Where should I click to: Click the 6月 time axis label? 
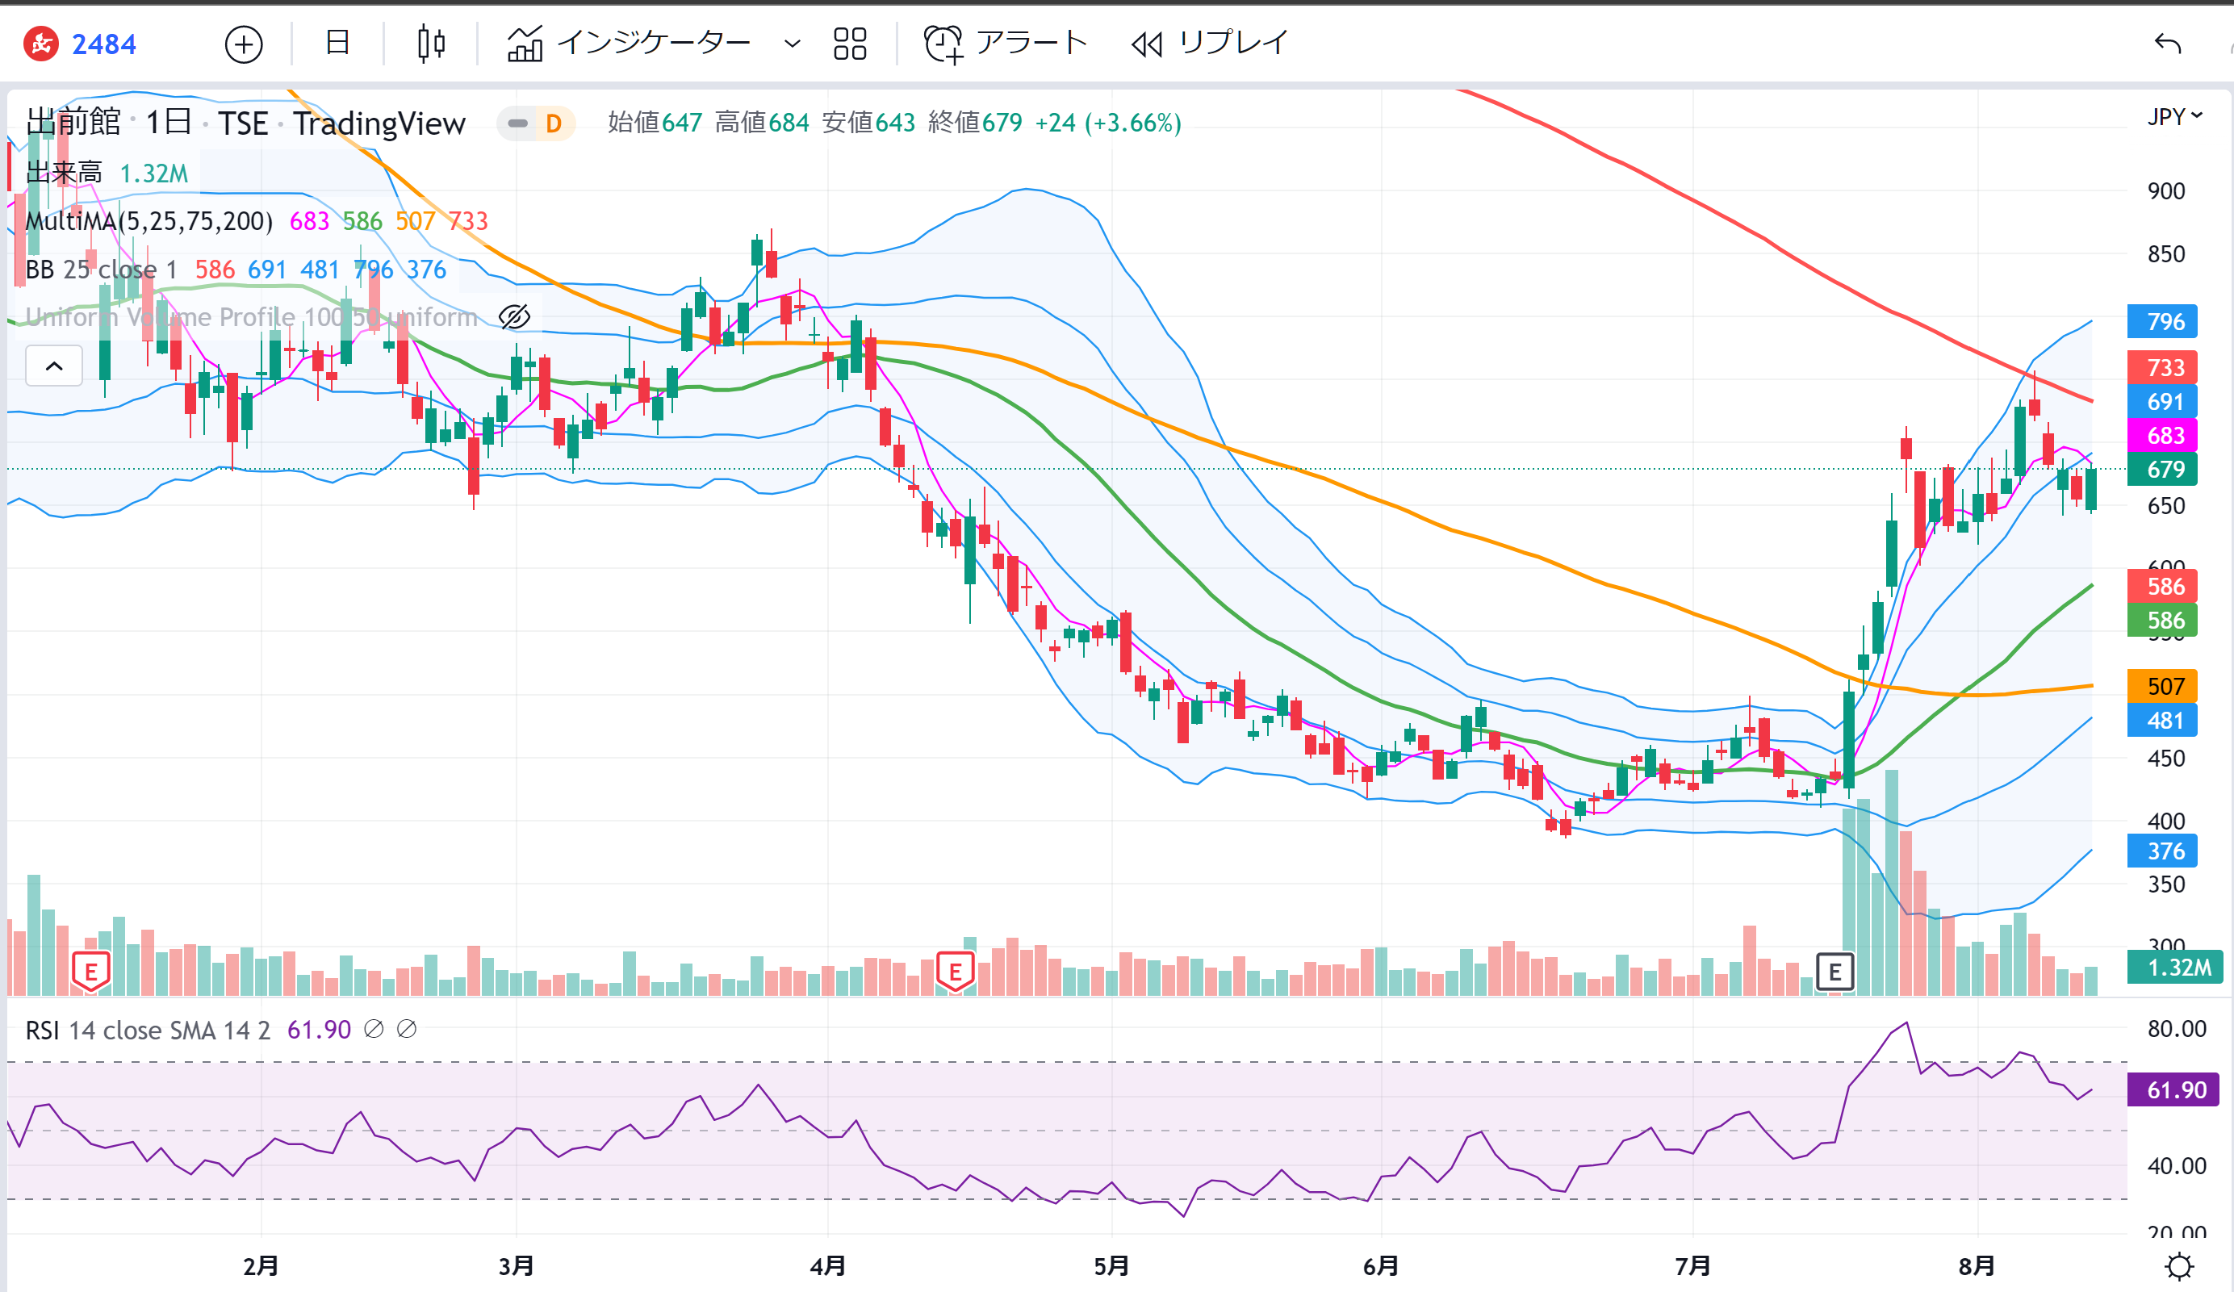pos(1381,1266)
